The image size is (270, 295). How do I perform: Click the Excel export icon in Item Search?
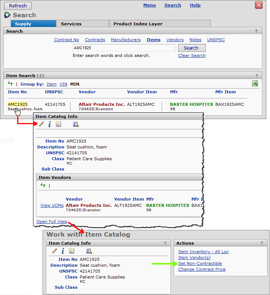pos(255,84)
